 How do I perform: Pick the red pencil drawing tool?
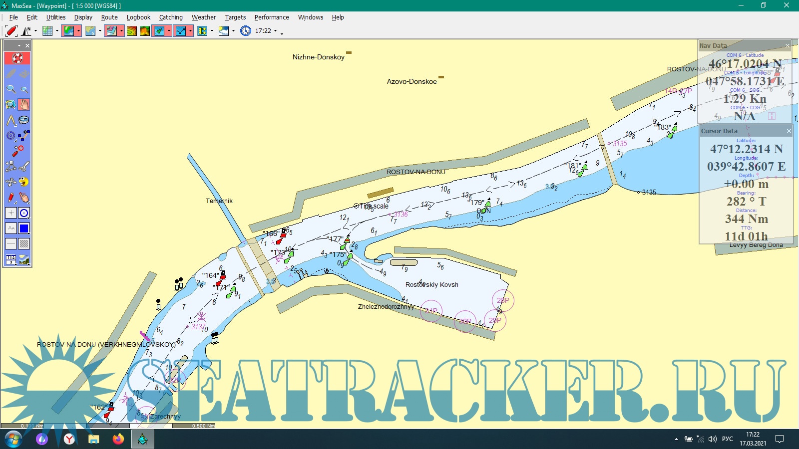pos(11,198)
